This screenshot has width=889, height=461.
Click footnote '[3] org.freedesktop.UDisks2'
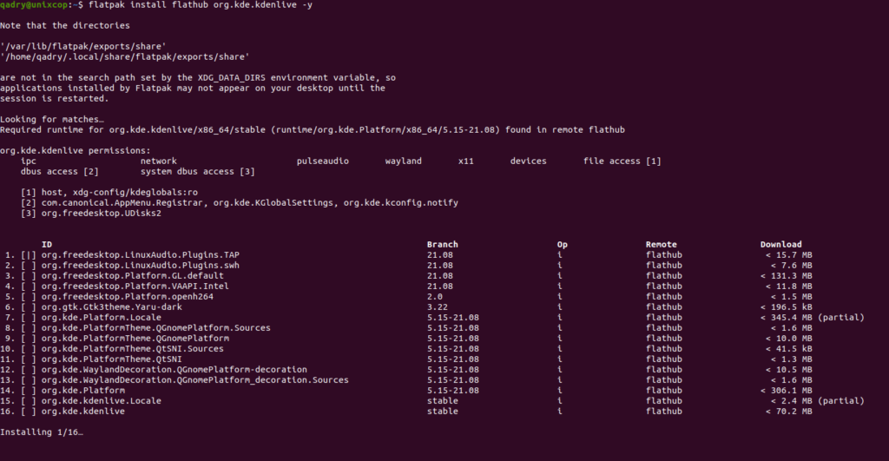coord(90,214)
